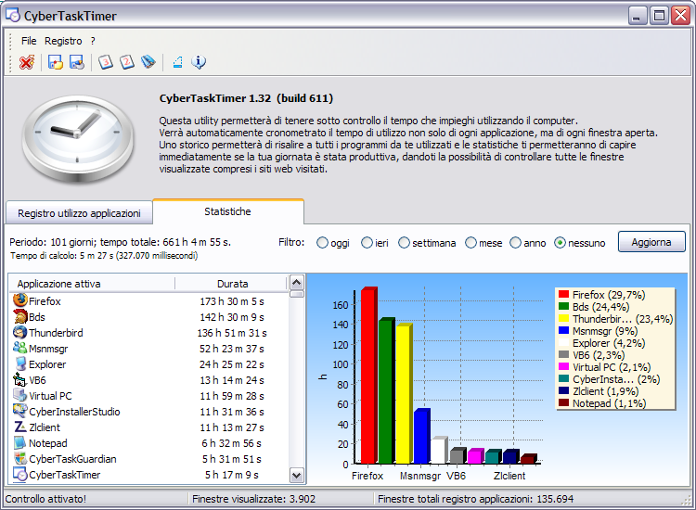Open the File menu
Screen dimensions: 696x510
point(29,41)
